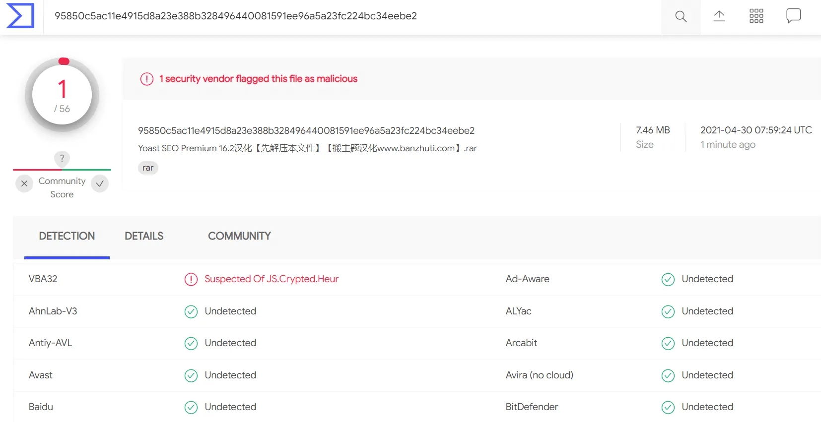Vote file as harmless with checkmark icon
Image resolution: width=821 pixels, height=422 pixels.
(100, 183)
